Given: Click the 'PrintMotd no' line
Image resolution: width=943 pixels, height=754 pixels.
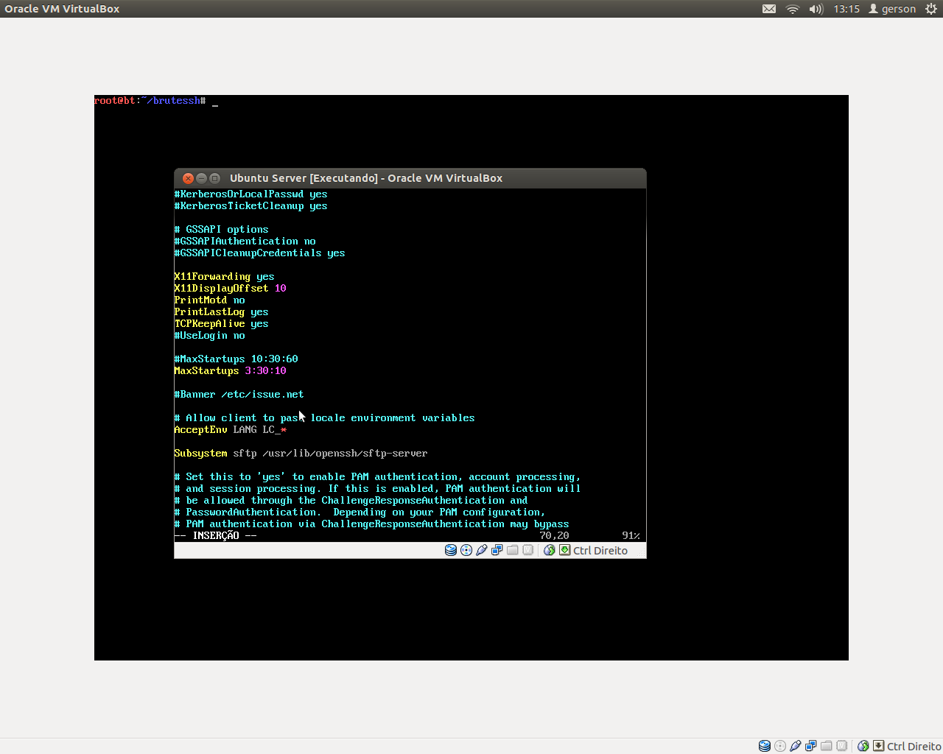Looking at the screenshot, I should click(x=209, y=300).
